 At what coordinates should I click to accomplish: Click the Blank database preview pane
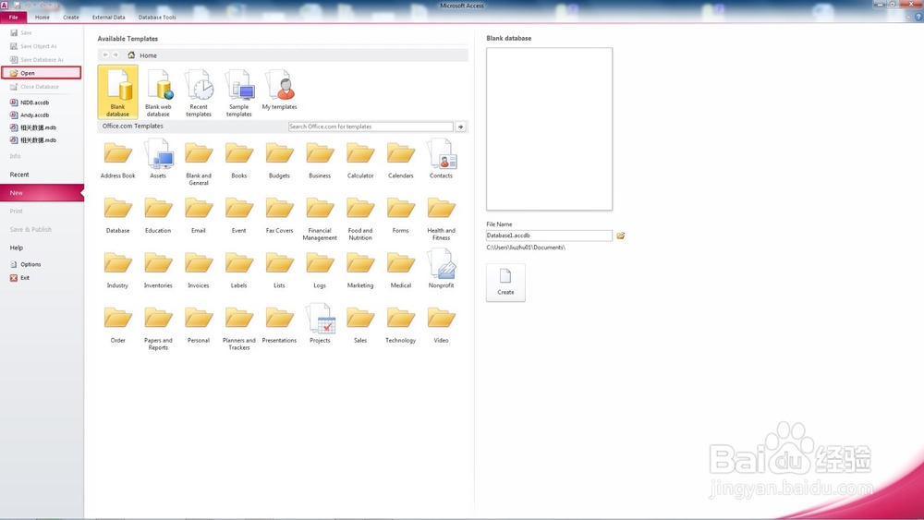click(549, 129)
